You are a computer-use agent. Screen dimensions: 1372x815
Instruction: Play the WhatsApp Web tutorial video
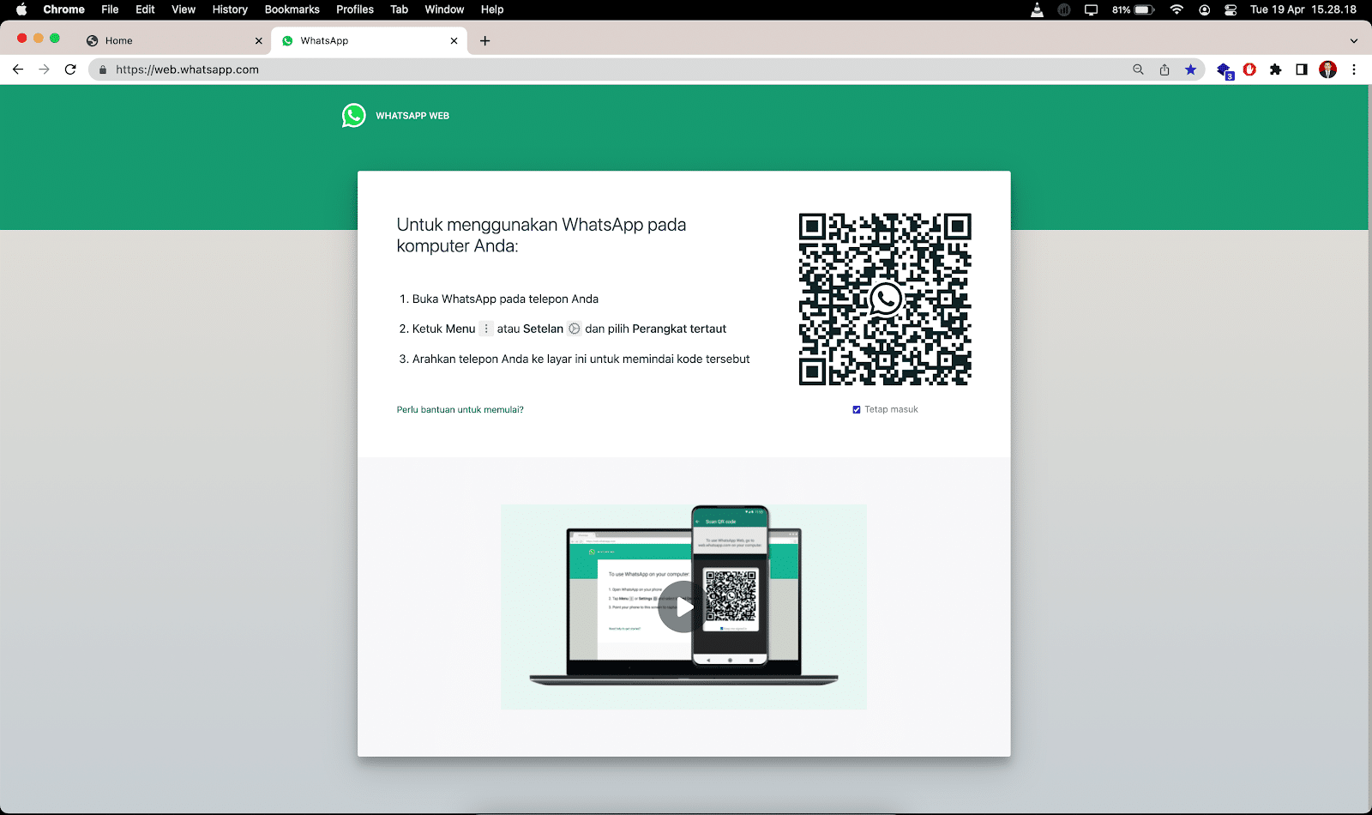click(x=683, y=607)
